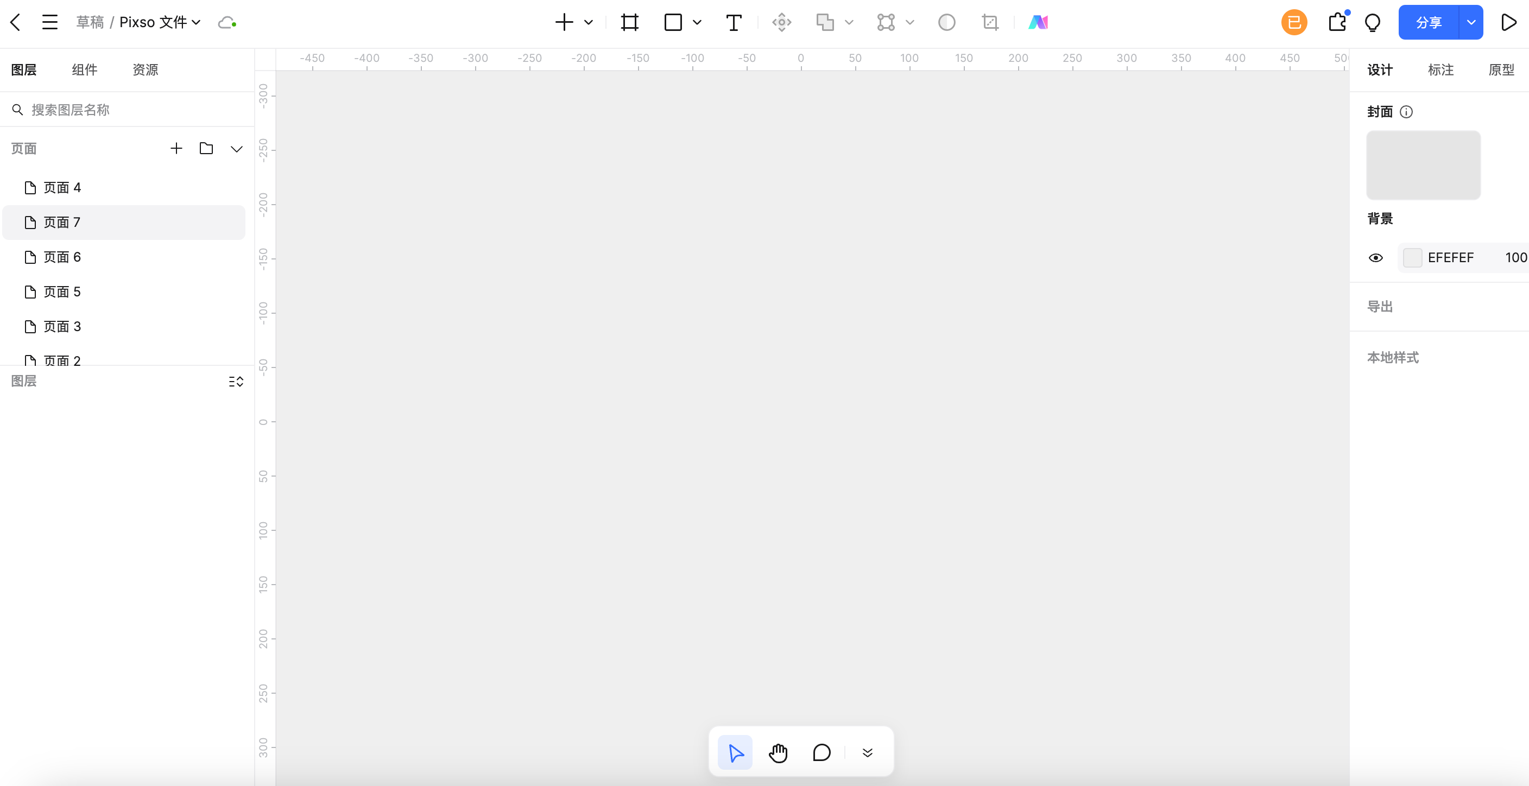
Task: Click the 搜索图层名称 search field
Action: pos(127,110)
